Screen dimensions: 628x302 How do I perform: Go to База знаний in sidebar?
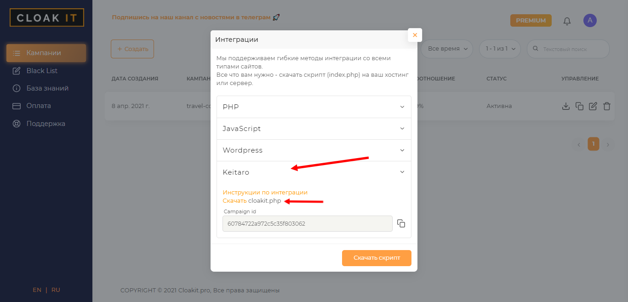47,88
